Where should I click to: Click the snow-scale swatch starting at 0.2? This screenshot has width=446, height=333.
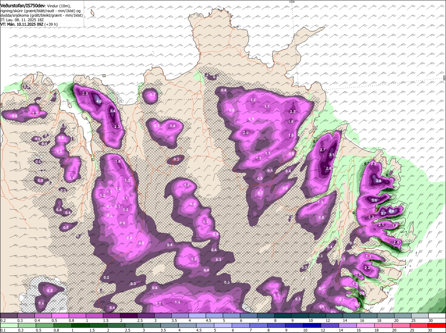click(9, 315)
